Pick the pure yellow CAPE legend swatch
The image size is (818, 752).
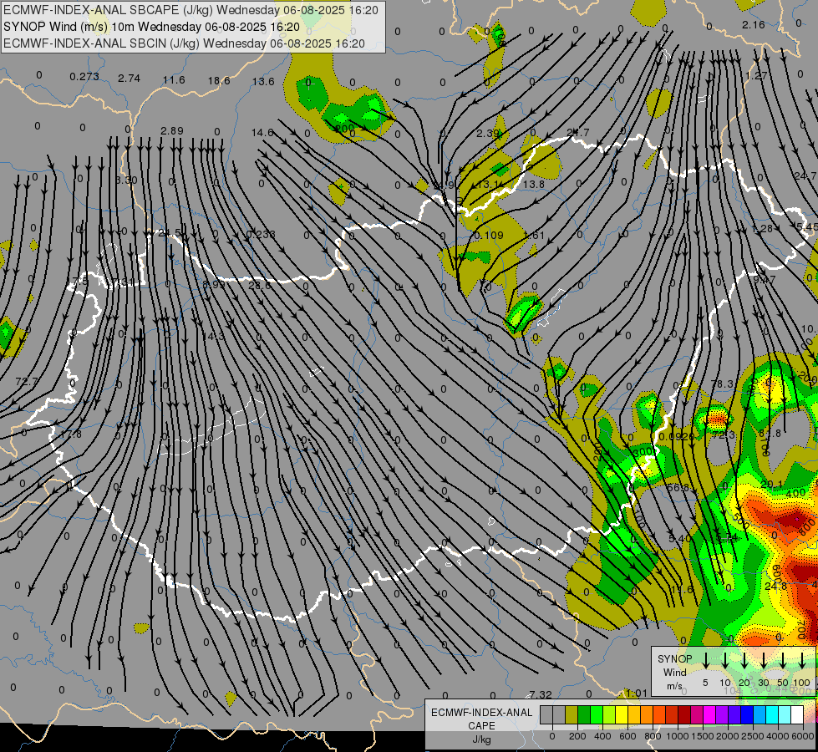point(622,714)
